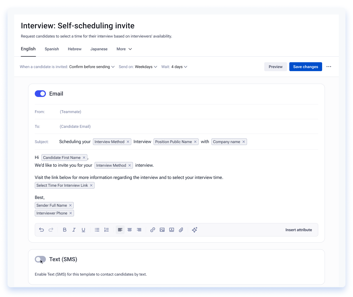Image resolution: width=353 pixels, height=297 pixels.
Task: Open the three-dot more options menu
Action: [329, 67]
